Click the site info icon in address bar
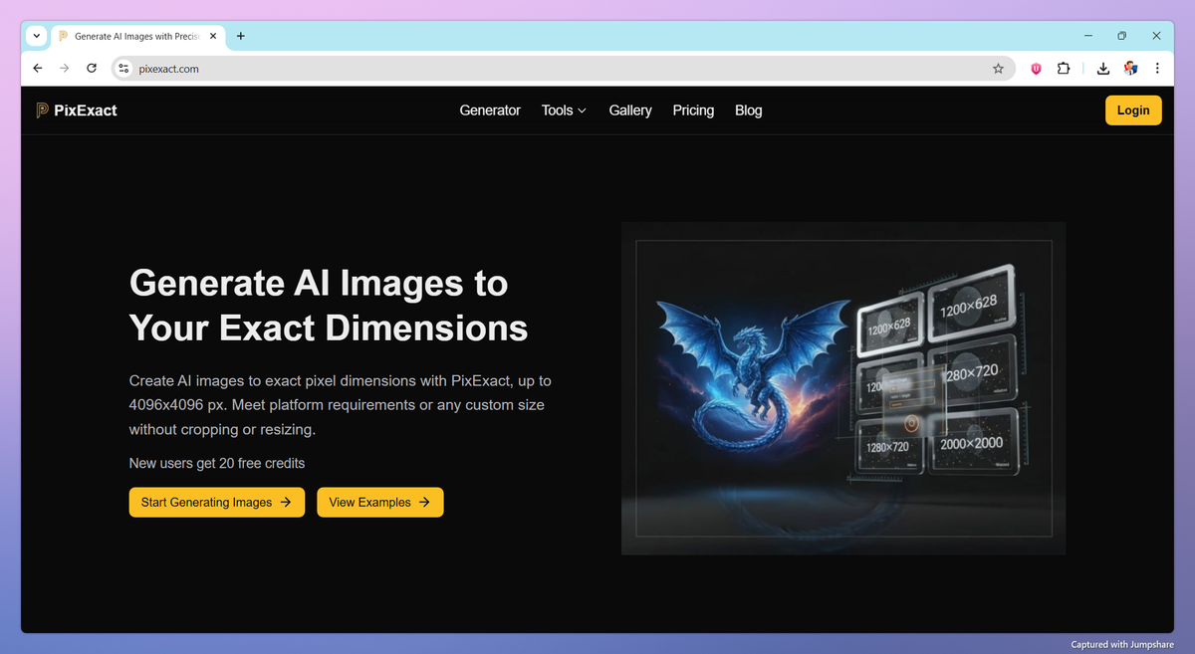 pos(122,69)
